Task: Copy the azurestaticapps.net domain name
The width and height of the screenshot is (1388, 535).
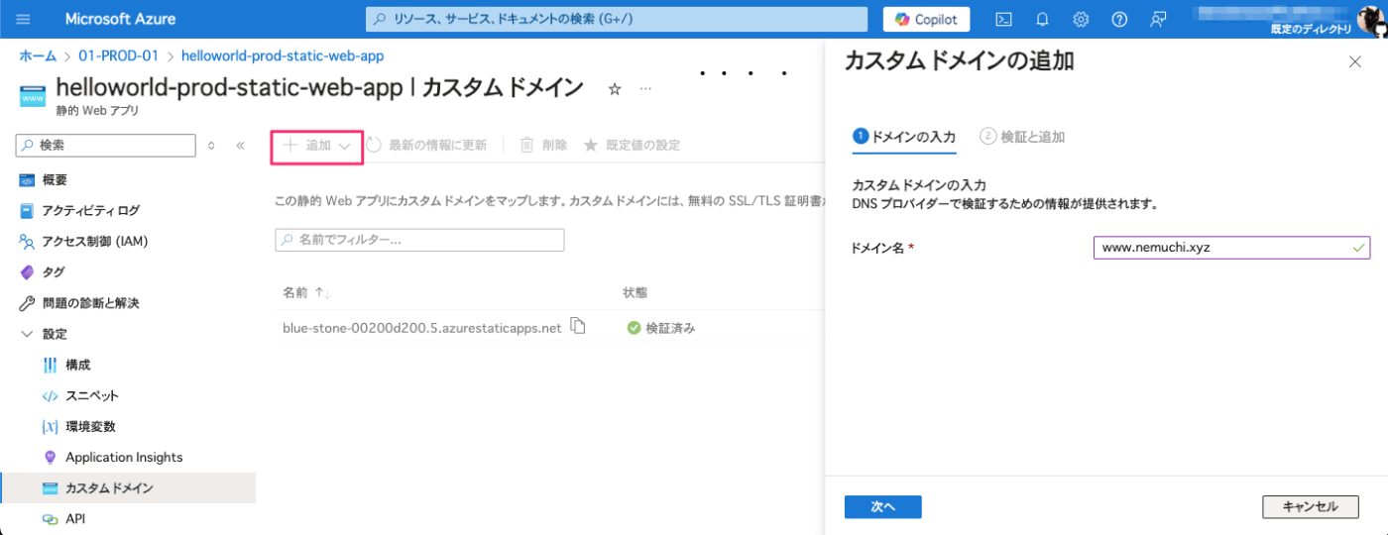Action: pyautogui.click(x=578, y=326)
